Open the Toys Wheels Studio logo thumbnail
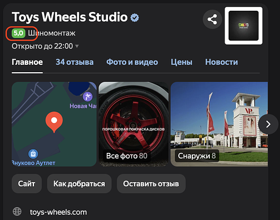 pyautogui.click(x=243, y=26)
